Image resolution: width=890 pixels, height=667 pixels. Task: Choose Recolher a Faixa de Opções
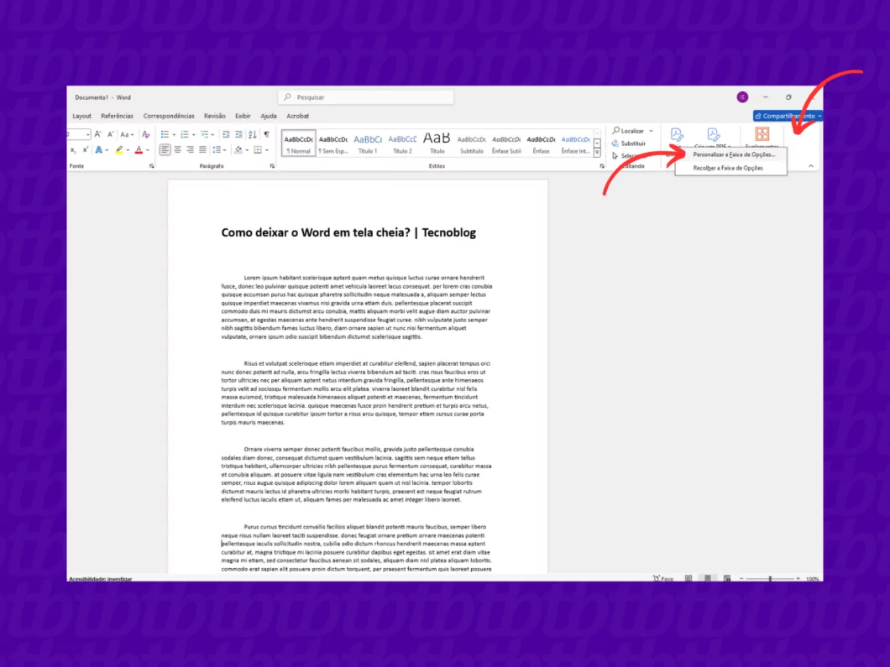[731, 168]
